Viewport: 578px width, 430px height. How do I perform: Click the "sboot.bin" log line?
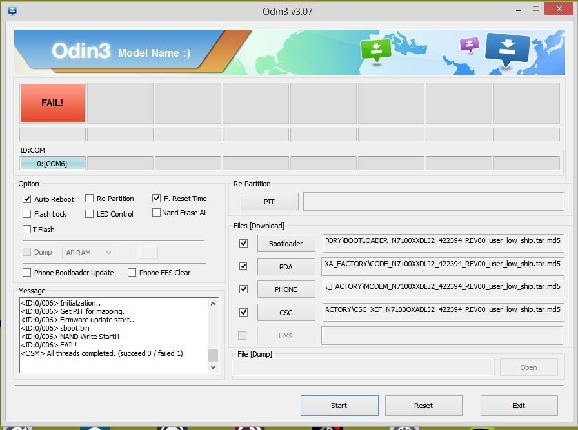[55, 328]
